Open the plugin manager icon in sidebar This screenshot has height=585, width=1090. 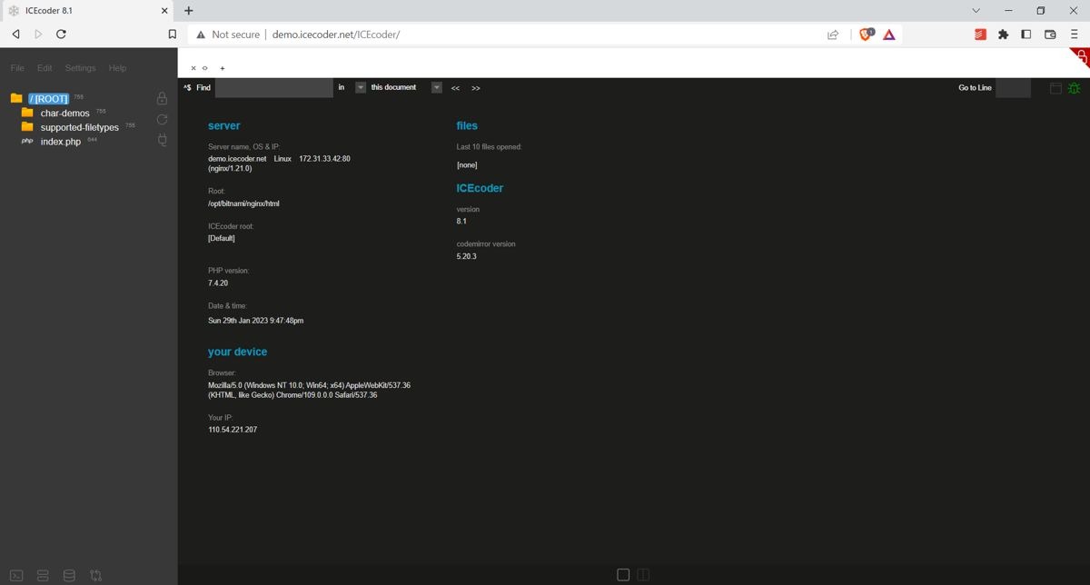[162, 140]
